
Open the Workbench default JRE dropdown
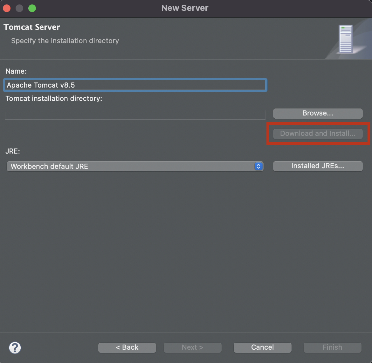[135, 166]
